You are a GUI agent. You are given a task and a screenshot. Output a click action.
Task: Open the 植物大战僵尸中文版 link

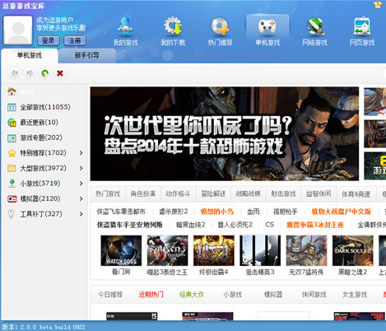click(342, 212)
